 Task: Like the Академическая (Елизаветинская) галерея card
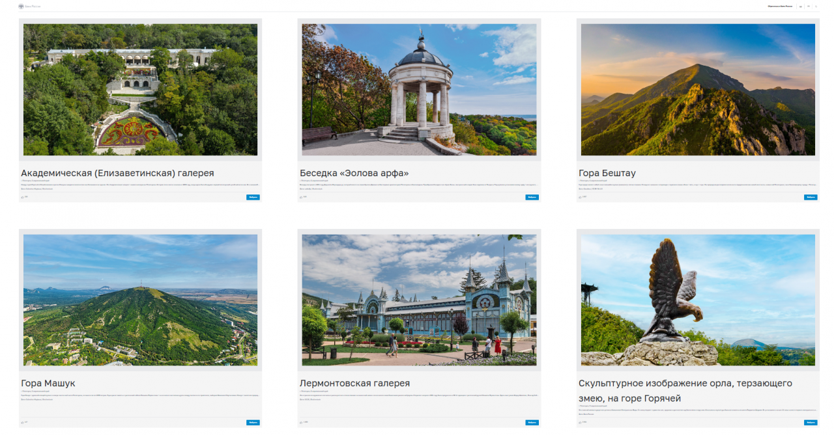[x=23, y=197]
